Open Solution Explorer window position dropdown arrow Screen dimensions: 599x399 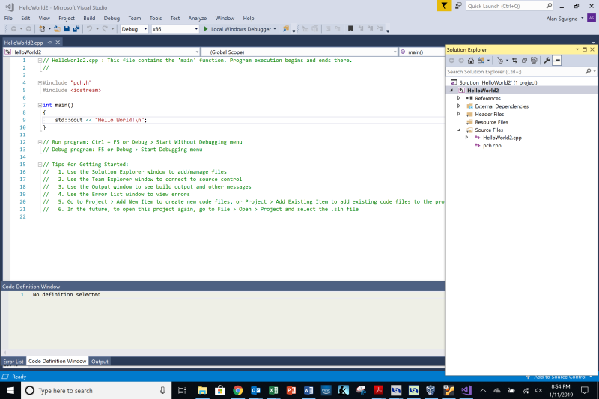pyautogui.click(x=577, y=49)
